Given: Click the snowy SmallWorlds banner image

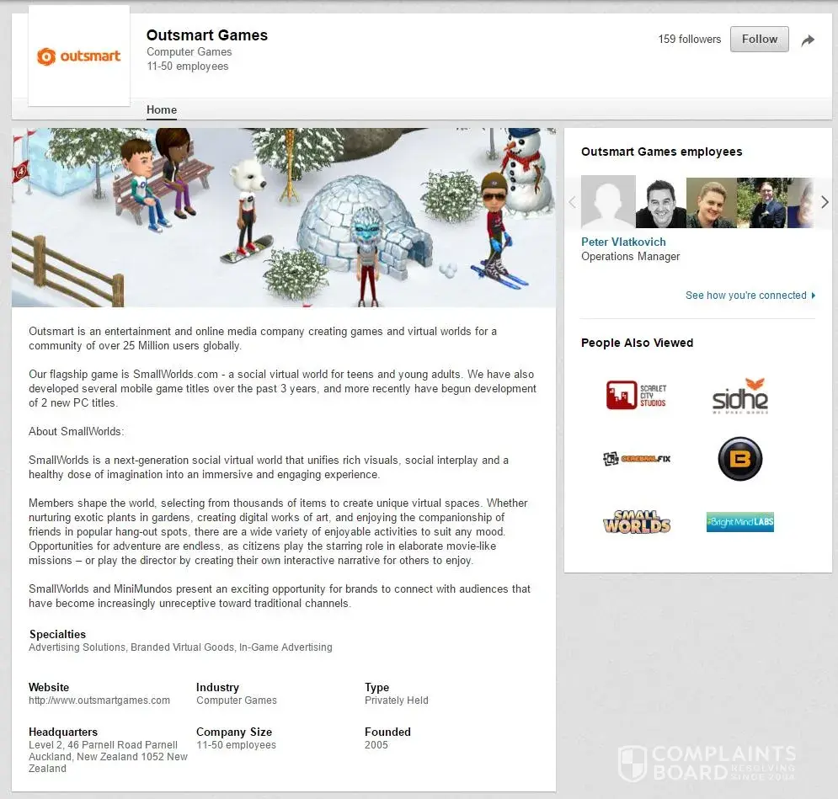Looking at the screenshot, I should coord(283,217).
